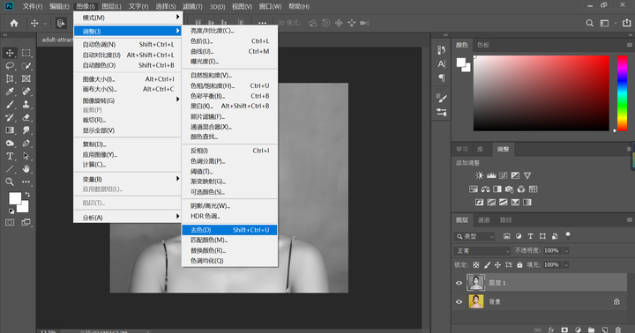Screen dimensions: 635x333
Task: Select the Gradient tool
Action: 10,130
